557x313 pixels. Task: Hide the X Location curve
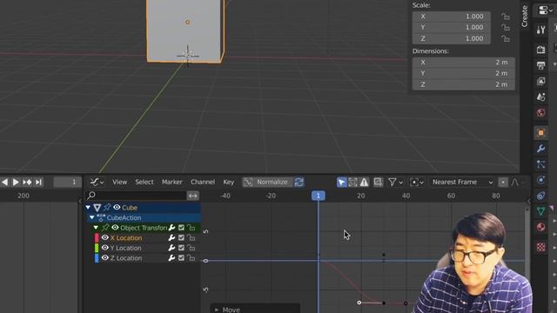104,237
